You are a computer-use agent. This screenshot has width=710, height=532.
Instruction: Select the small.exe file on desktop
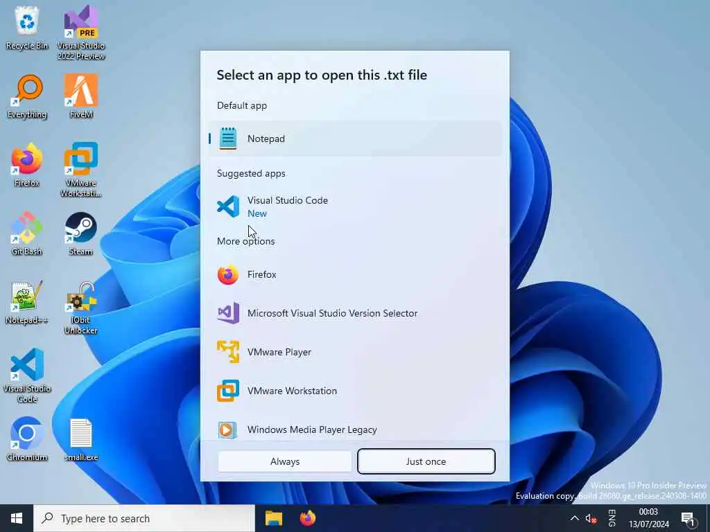click(x=81, y=440)
